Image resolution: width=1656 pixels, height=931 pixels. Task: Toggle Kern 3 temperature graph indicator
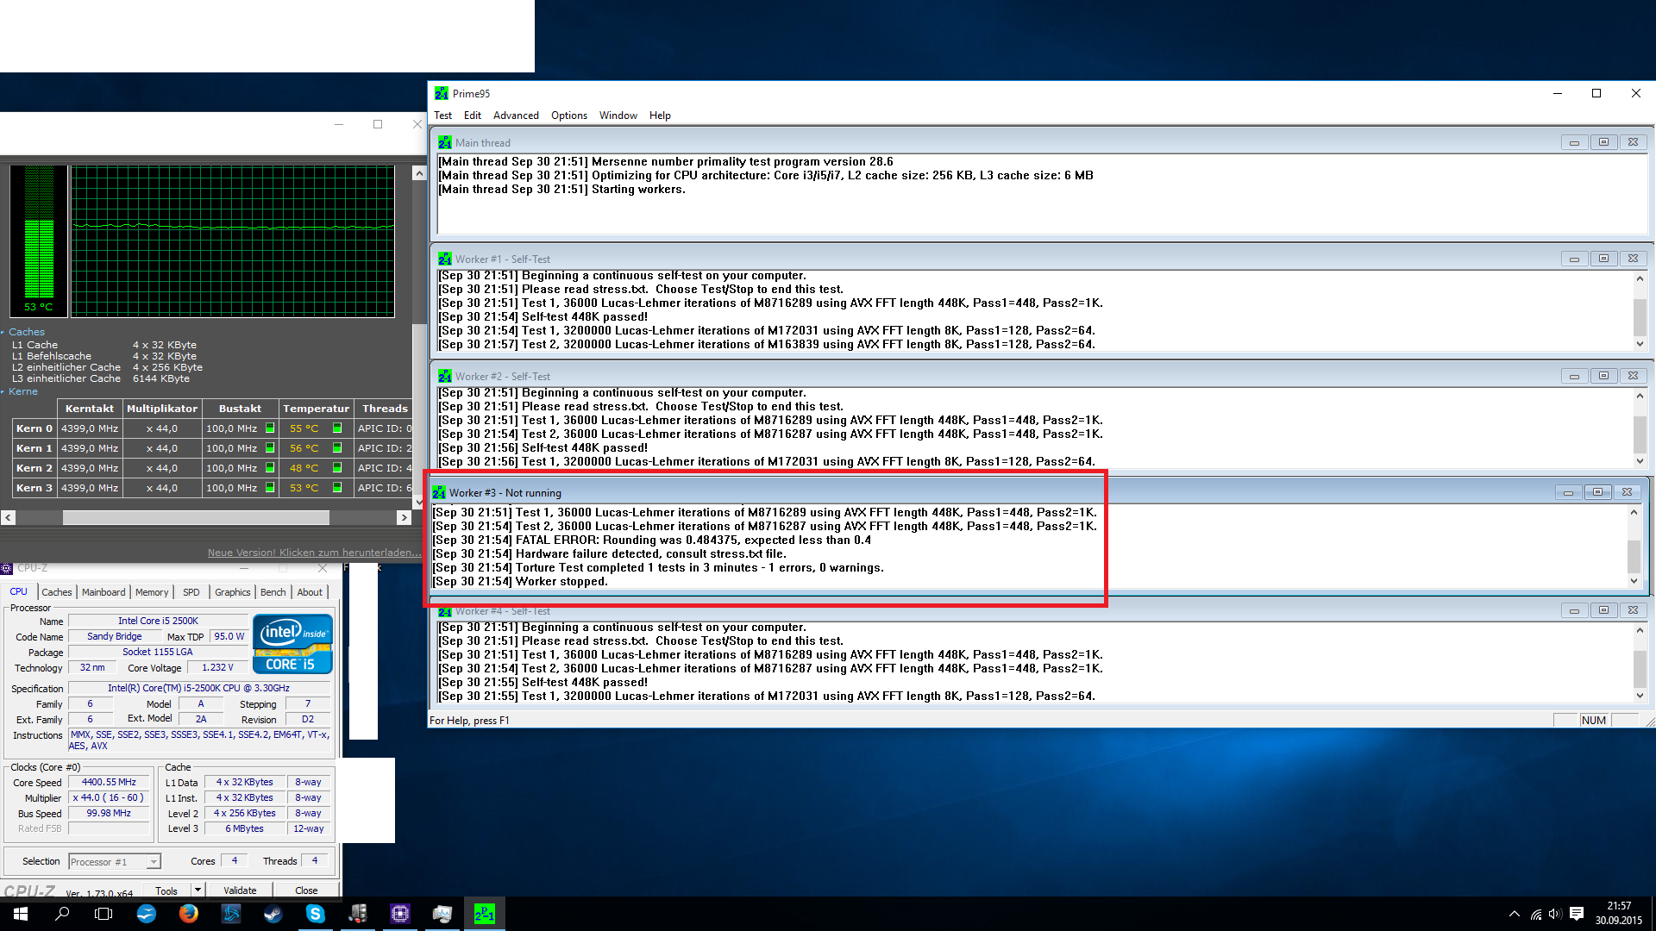coord(337,488)
